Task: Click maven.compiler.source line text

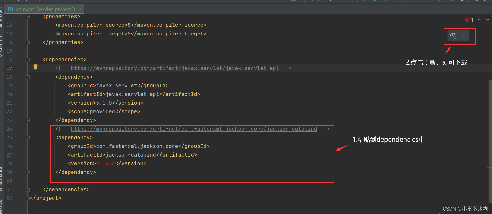Action: click(131, 25)
